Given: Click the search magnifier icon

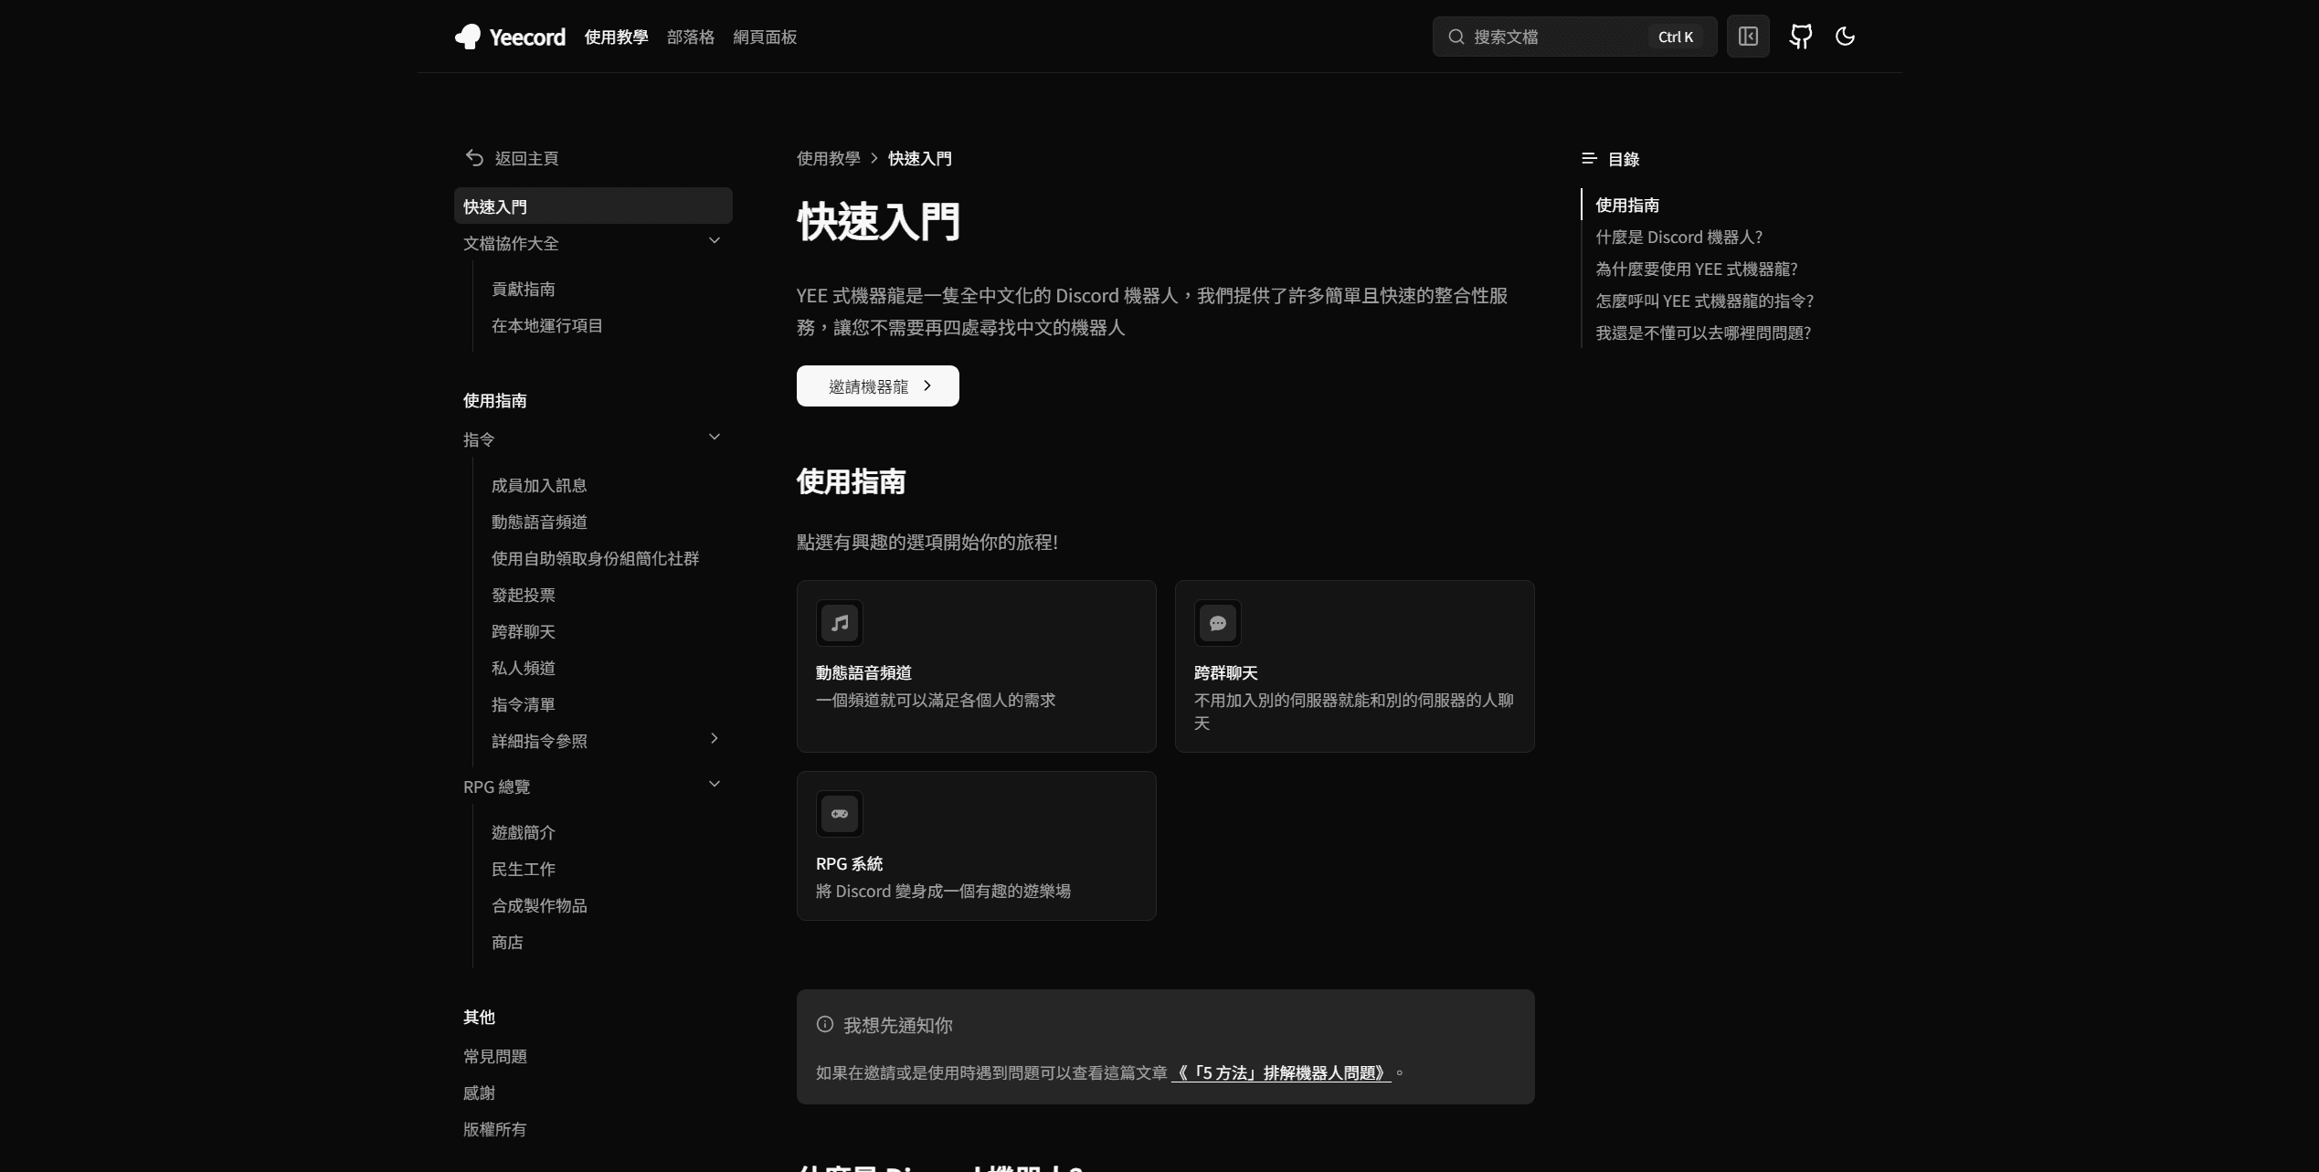Looking at the screenshot, I should click(x=1456, y=37).
